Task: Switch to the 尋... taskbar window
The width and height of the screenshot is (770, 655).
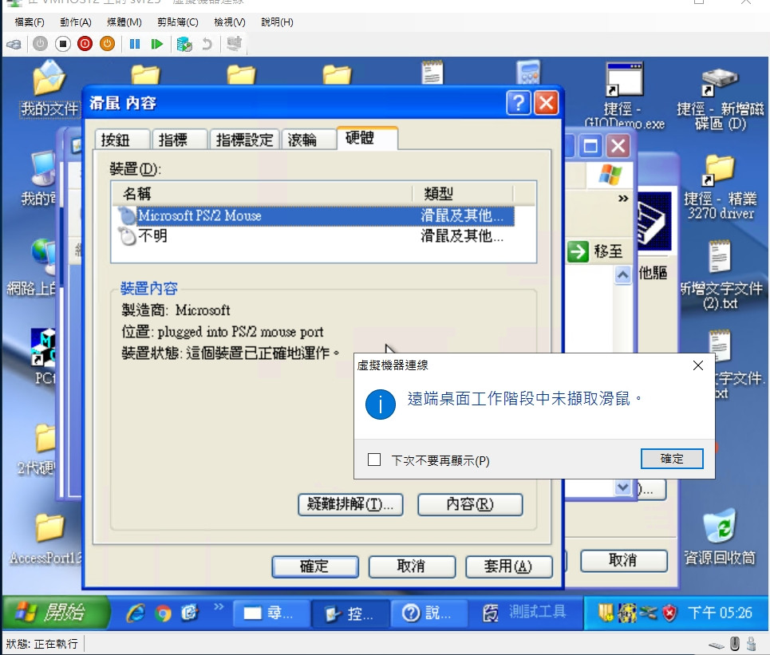Action: coord(271,613)
